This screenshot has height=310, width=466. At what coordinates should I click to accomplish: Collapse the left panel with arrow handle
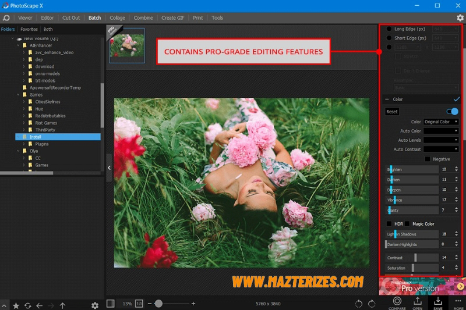[109, 168]
